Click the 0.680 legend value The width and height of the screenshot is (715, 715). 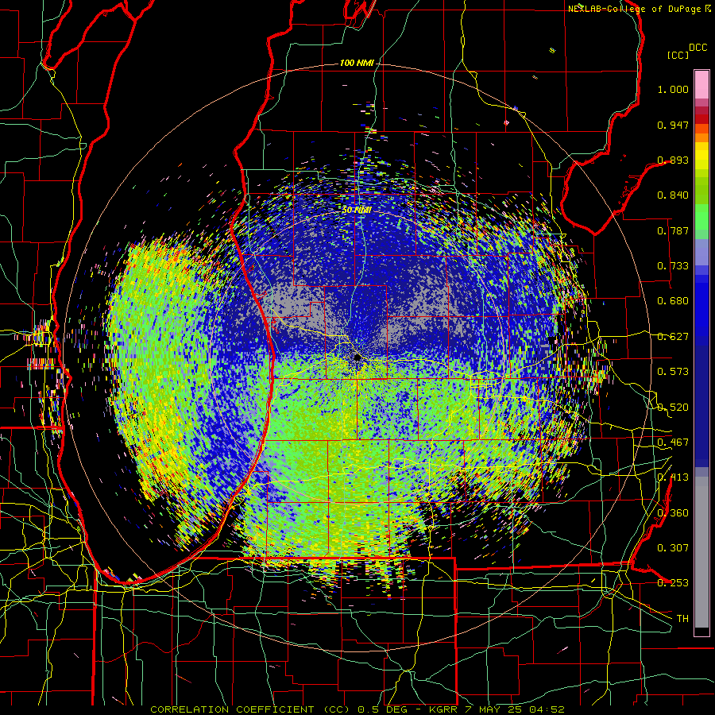[x=673, y=301]
